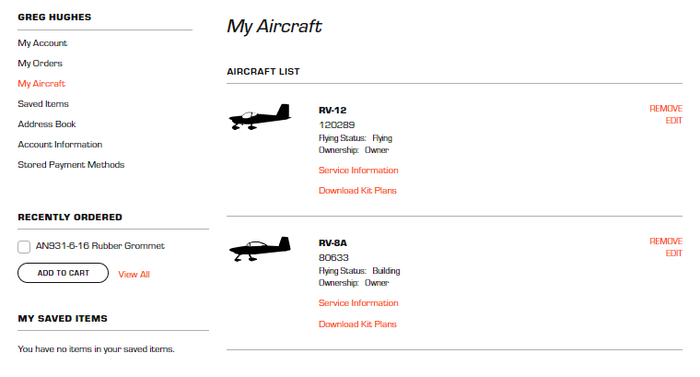Click the RV-12 airplane silhouette icon
The height and width of the screenshot is (377, 700).
pos(260,117)
